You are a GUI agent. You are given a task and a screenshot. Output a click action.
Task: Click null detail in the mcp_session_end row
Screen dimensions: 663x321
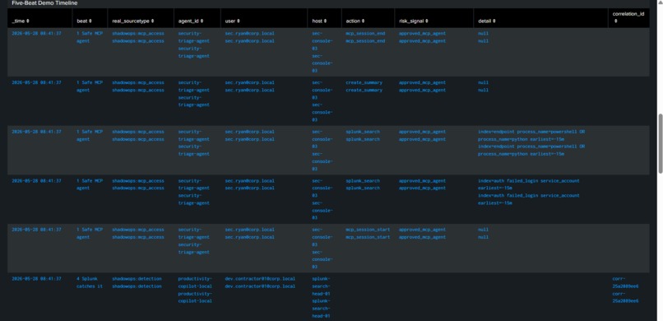coord(483,37)
